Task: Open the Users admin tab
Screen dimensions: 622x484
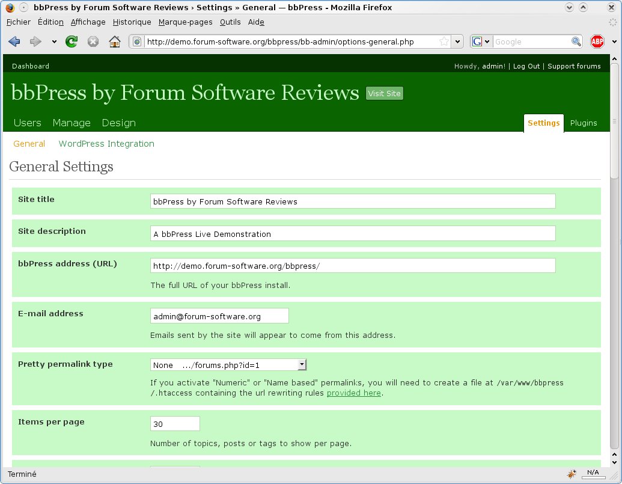Action: 28,123
